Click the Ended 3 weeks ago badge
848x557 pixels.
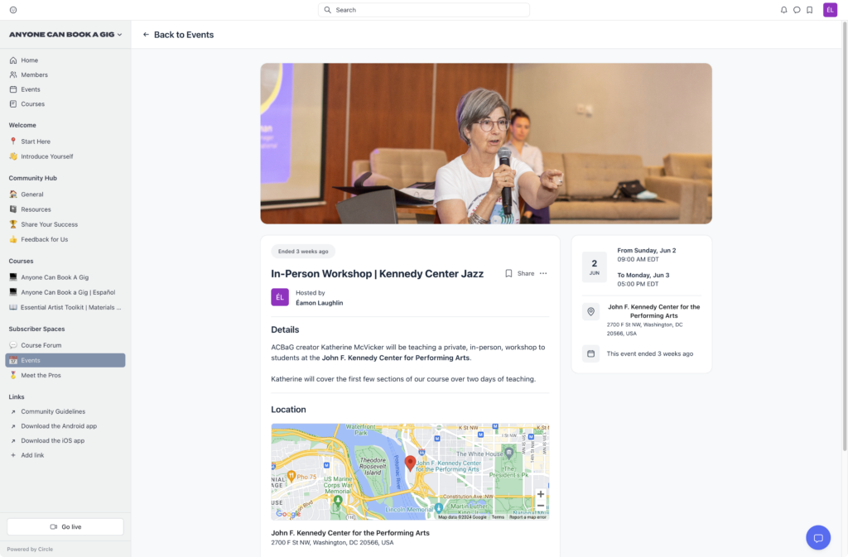click(303, 252)
